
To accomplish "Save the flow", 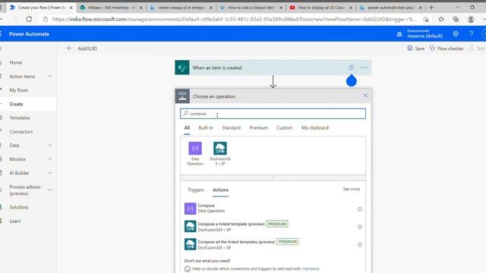I will point(416,49).
